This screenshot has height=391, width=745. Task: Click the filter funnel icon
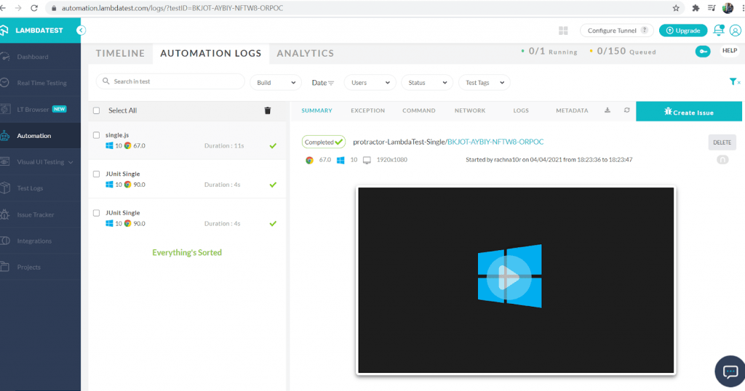(x=733, y=82)
